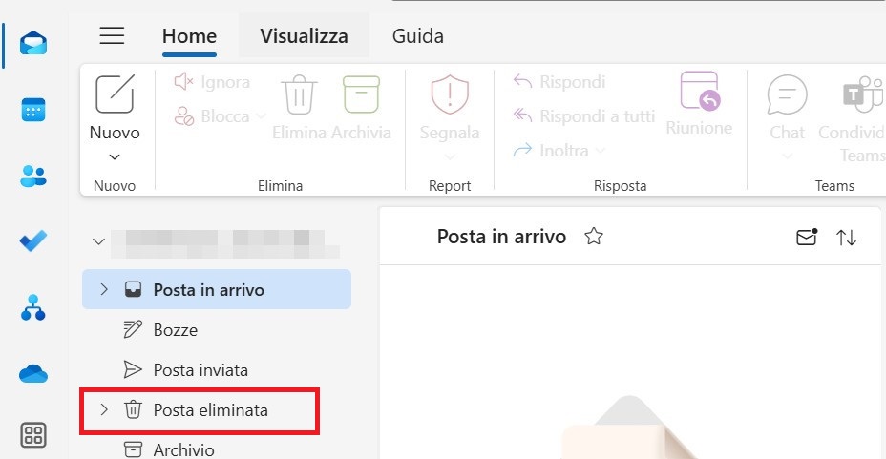886x459 pixels.
Task: Open the Mail app in sidebar
Action: (33, 44)
